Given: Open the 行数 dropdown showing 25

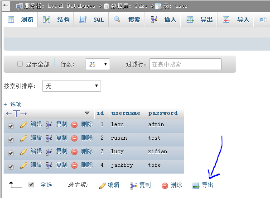Looking at the screenshot, I should 98,64.
